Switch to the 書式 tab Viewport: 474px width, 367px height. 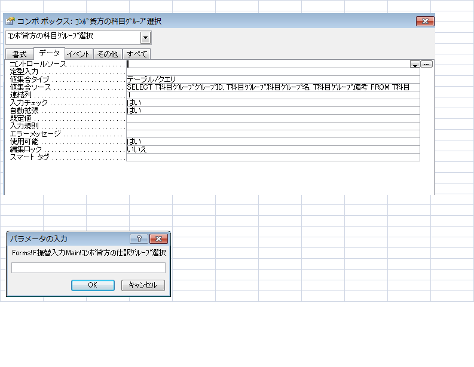coord(20,54)
